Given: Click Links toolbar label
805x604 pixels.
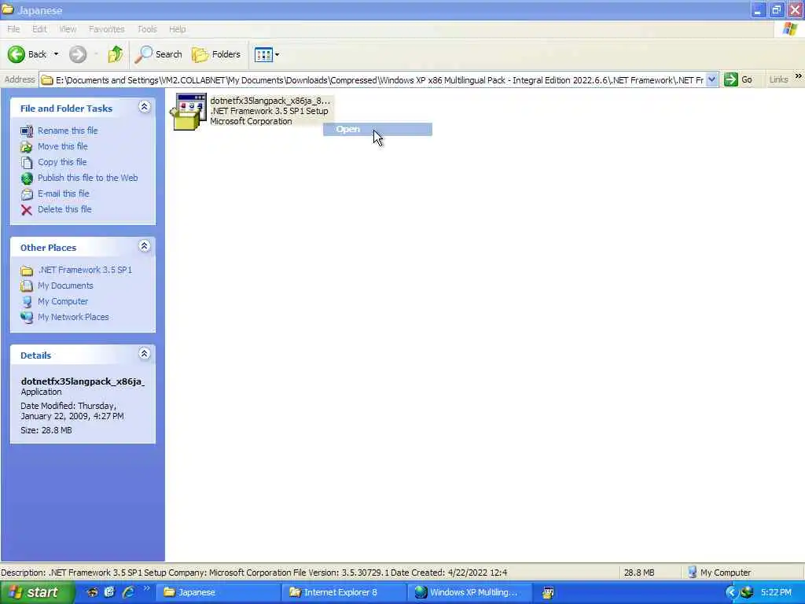Looking at the screenshot, I should pos(778,79).
